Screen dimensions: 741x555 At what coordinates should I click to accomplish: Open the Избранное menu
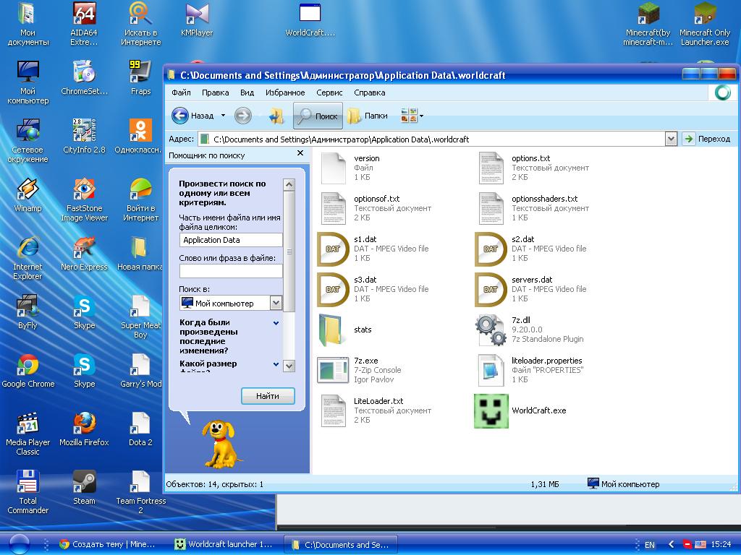(285, 92)
